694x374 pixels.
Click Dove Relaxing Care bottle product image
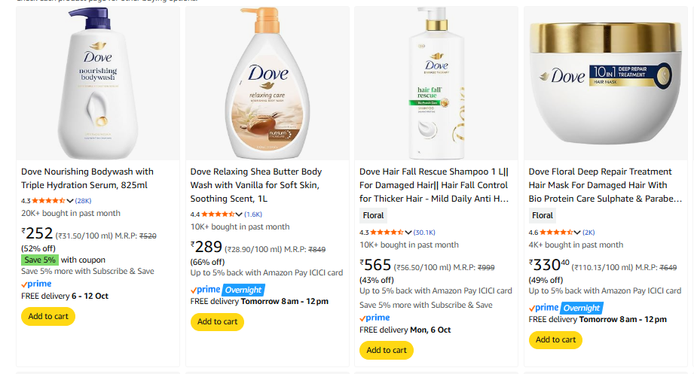pyautogui.click(x=268, y=83)
